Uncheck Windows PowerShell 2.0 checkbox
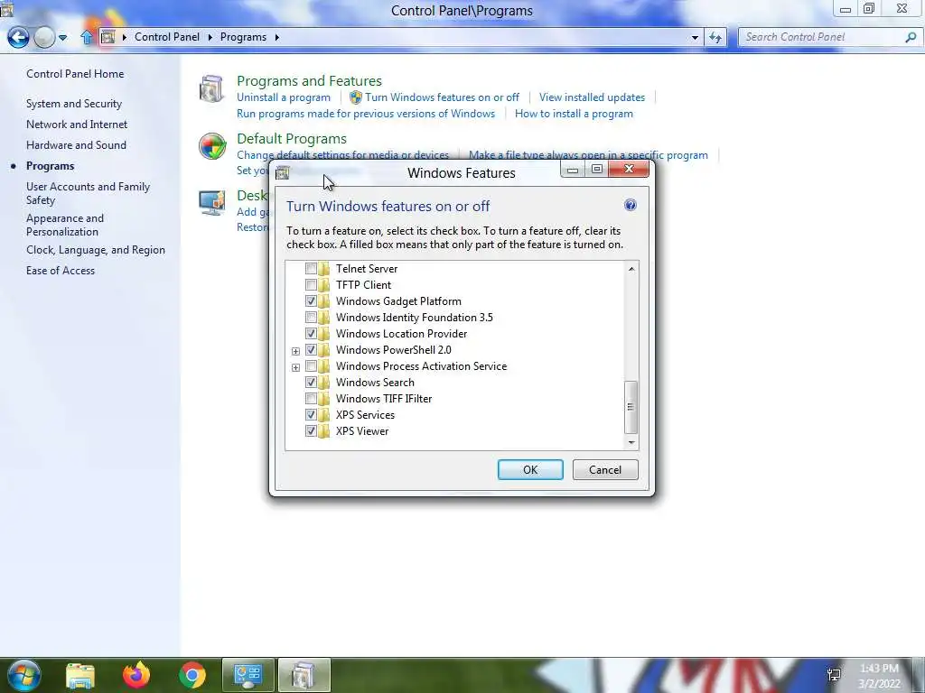The image size is (925, 693). pyautogui.click(x=311, y=350)
